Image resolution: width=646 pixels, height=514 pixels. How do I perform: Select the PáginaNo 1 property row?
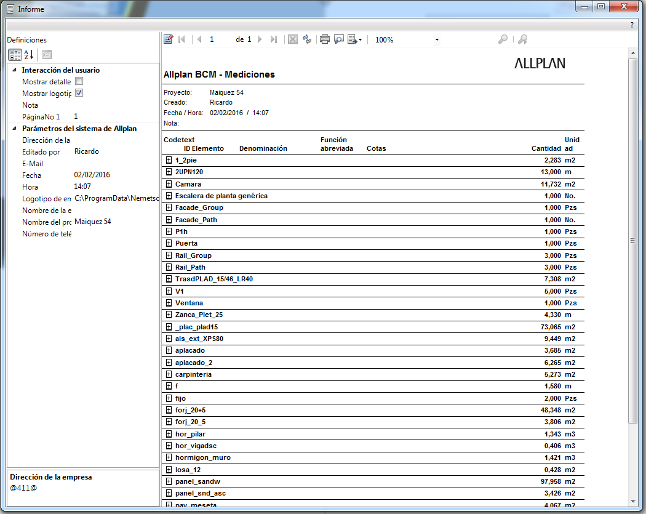click(83, 116)
